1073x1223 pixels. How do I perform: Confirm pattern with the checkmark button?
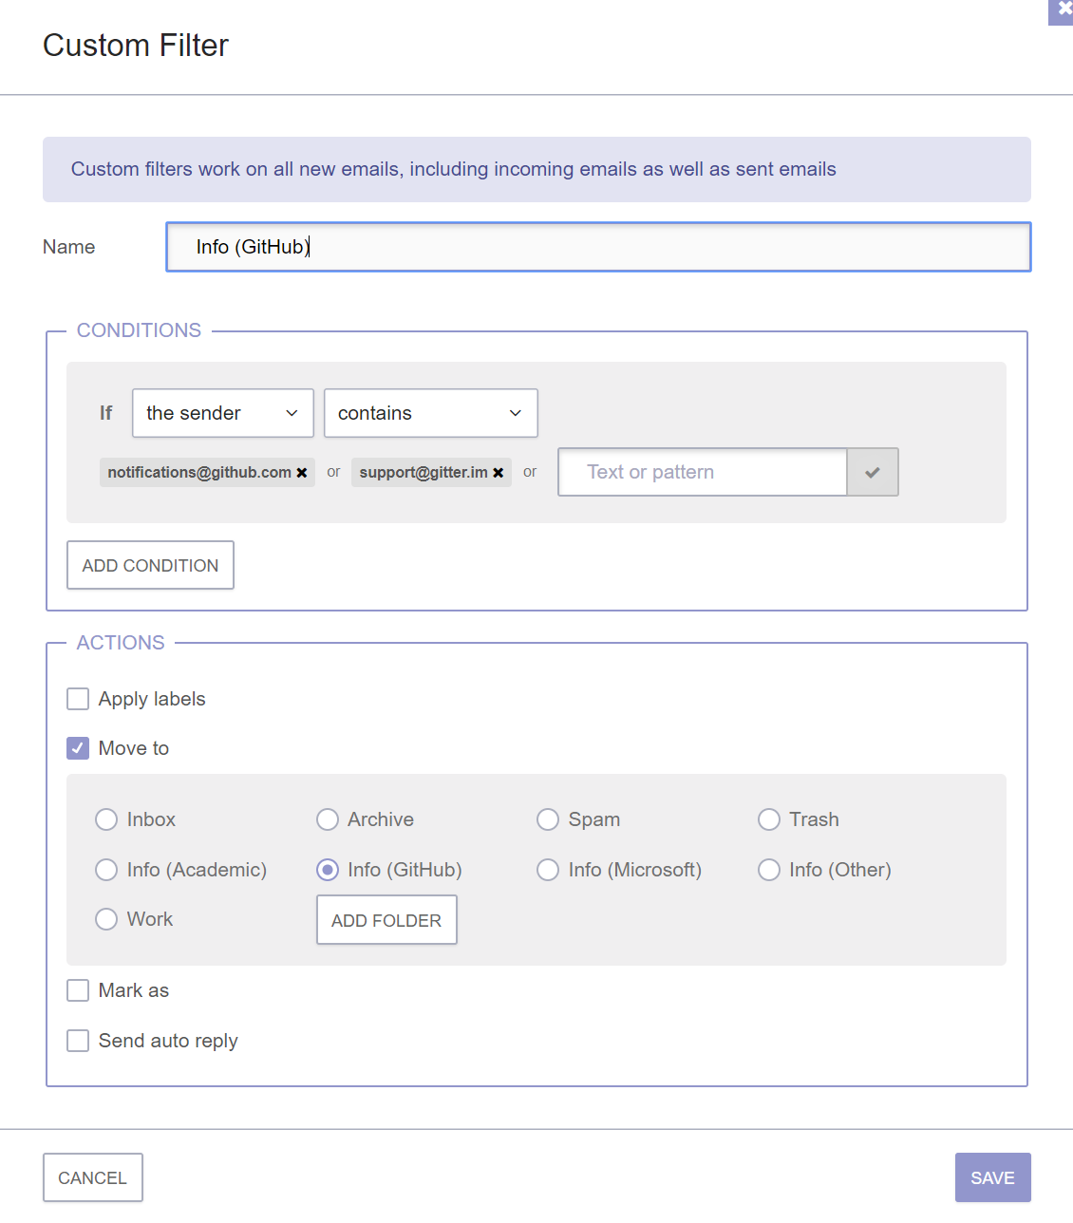pos(873,472)
